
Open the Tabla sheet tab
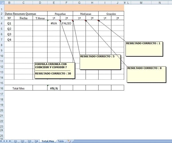tap(61, 141)
